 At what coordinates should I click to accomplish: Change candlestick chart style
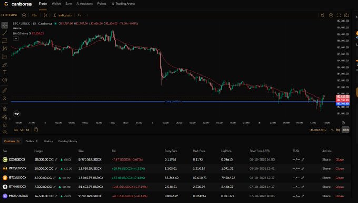45,15
